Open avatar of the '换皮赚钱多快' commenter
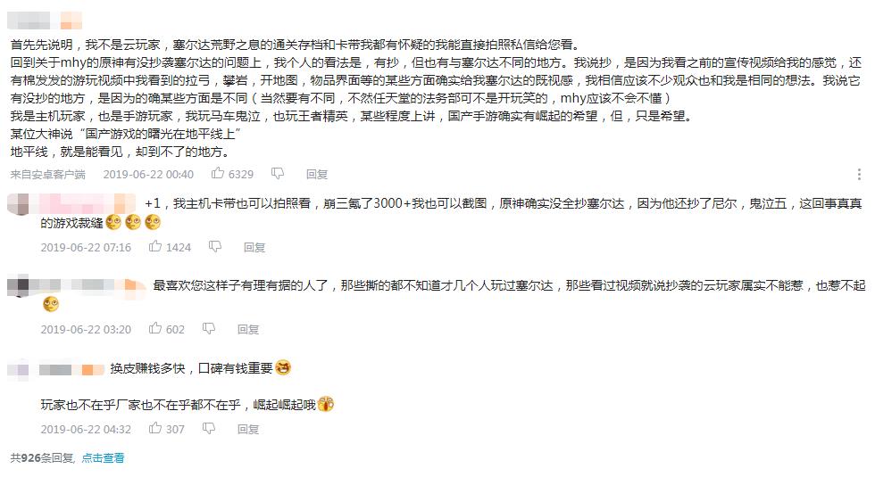The height and width of the screenshot is (477, 875). (x=17, y=368)
